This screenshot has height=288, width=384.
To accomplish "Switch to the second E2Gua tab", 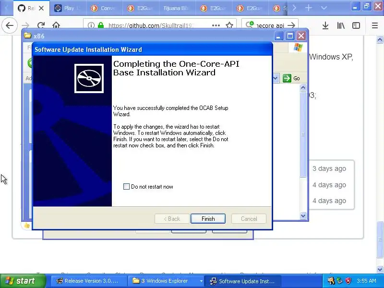I will click(x=214, y=8).
